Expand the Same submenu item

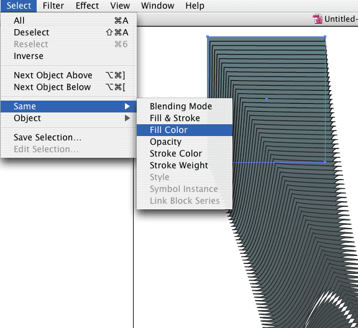[69, 106]
